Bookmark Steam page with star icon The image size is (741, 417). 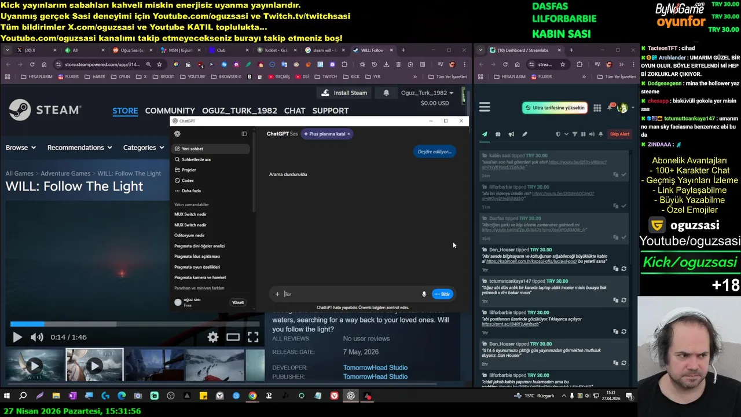159,64
